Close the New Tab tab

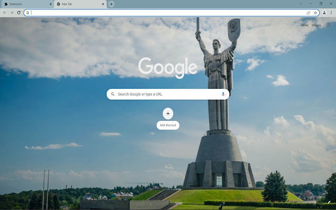click(103, 4)
